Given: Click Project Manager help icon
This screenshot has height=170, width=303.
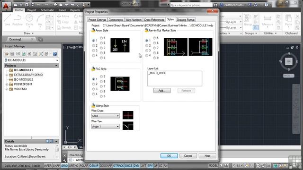Looking at the screenshot, I should 55,54.
